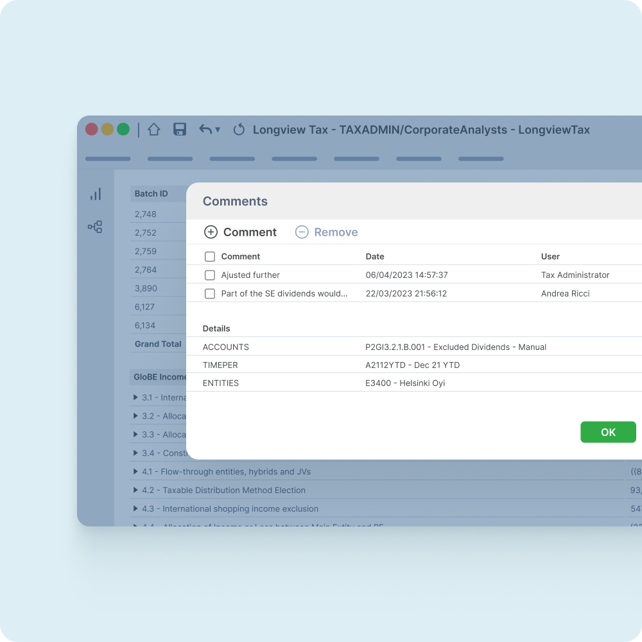This screenshot has width=642, height=642.
Task: Open the dropdown arrow next to Undo
Action: click(x=218, y=130)
